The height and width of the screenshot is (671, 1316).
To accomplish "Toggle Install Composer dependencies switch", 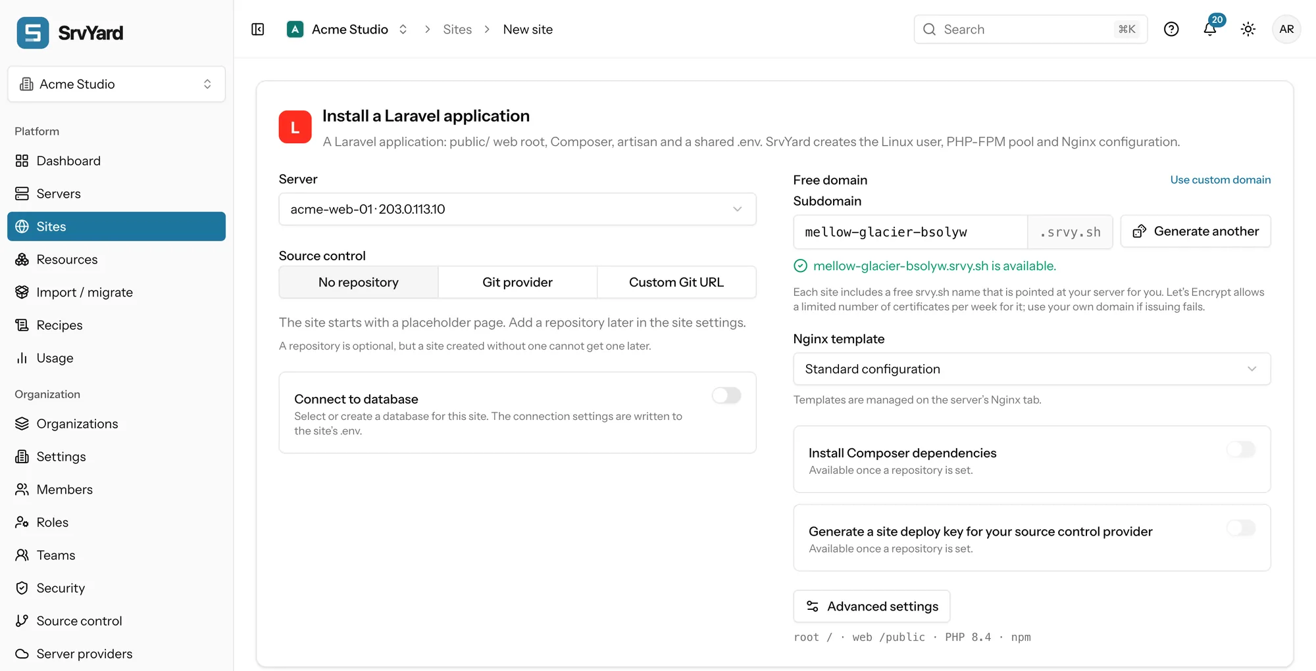I will (x=1241, y=450).
